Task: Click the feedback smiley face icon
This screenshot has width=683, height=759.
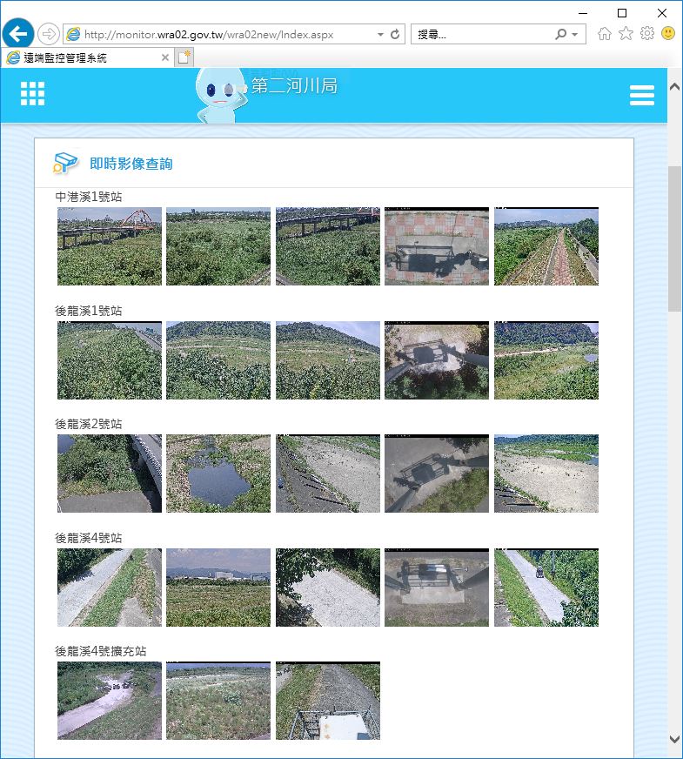Action: [668, 33]
